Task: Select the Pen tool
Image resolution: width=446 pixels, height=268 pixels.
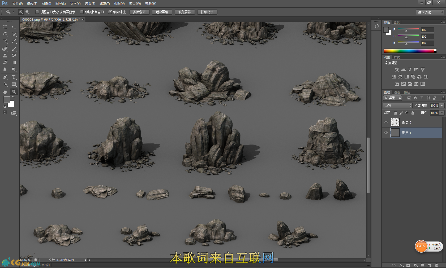Action: coord(5,77)
